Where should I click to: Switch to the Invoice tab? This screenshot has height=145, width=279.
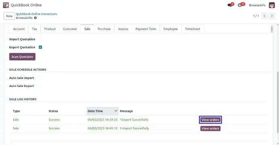123,29
